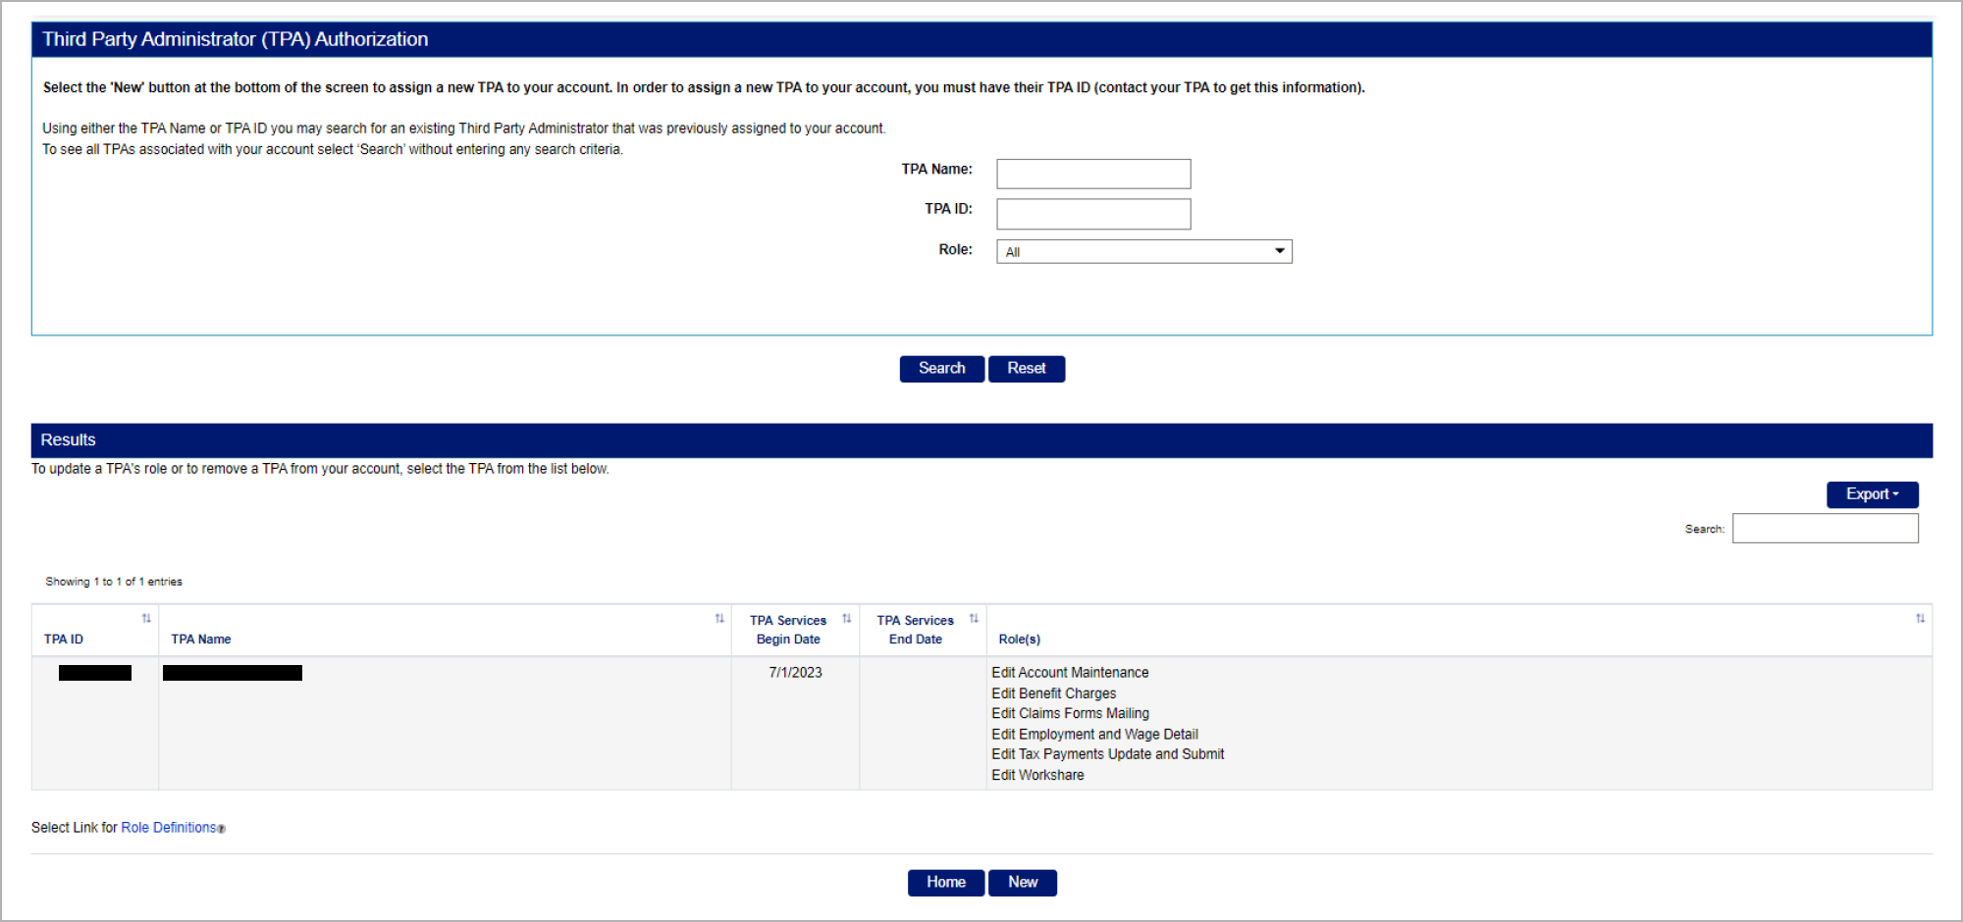
Task: Select the redacted TPA Name in results row
Action: (233, 673)
